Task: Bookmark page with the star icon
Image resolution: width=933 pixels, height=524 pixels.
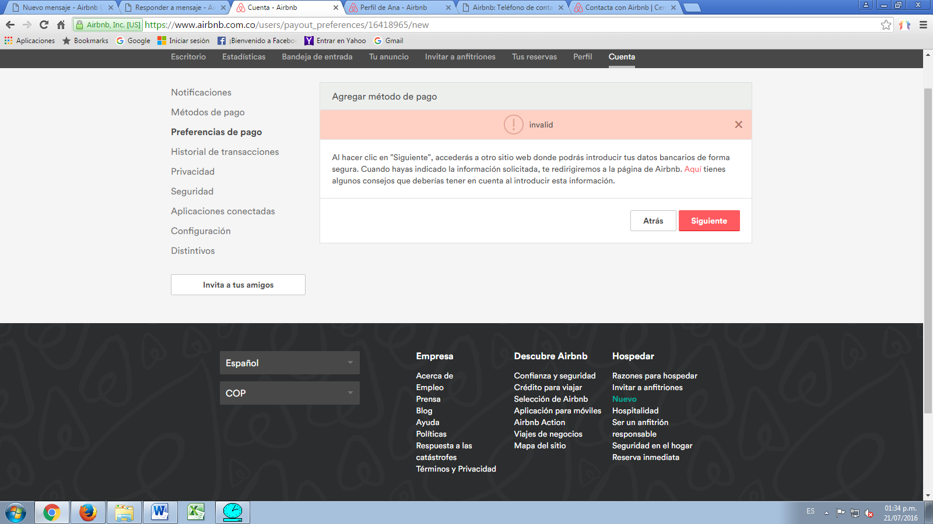Action: coord(886,24)
